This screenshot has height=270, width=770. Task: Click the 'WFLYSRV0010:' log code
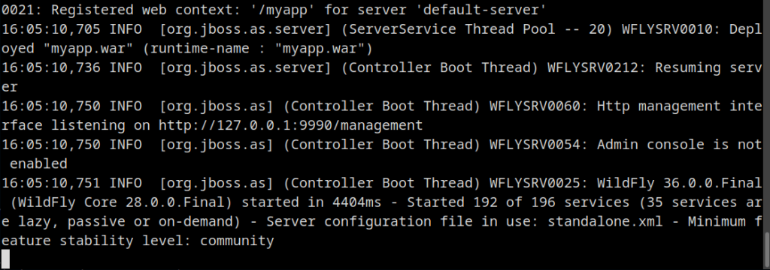[671, 29]
